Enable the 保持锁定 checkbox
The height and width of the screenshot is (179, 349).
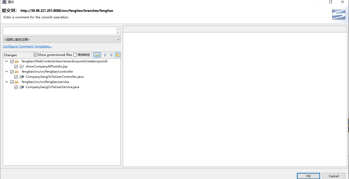[75, 55]
